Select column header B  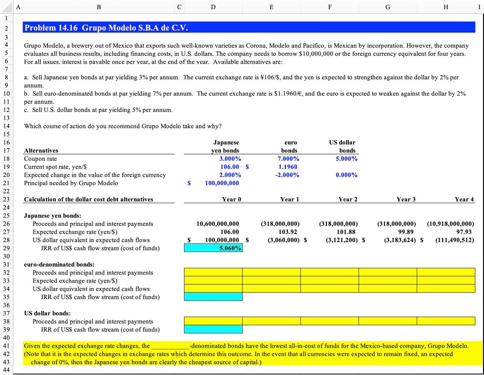[98, 7]
